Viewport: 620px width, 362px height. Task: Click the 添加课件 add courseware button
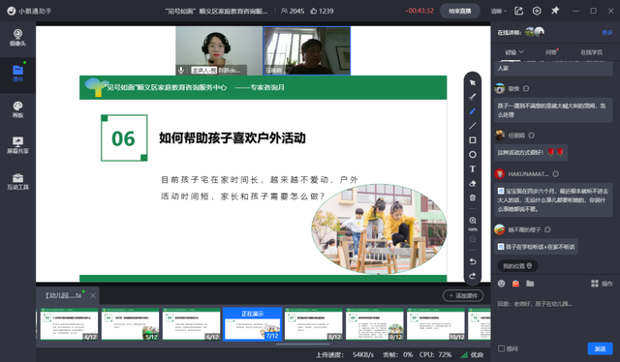point(463,295)
